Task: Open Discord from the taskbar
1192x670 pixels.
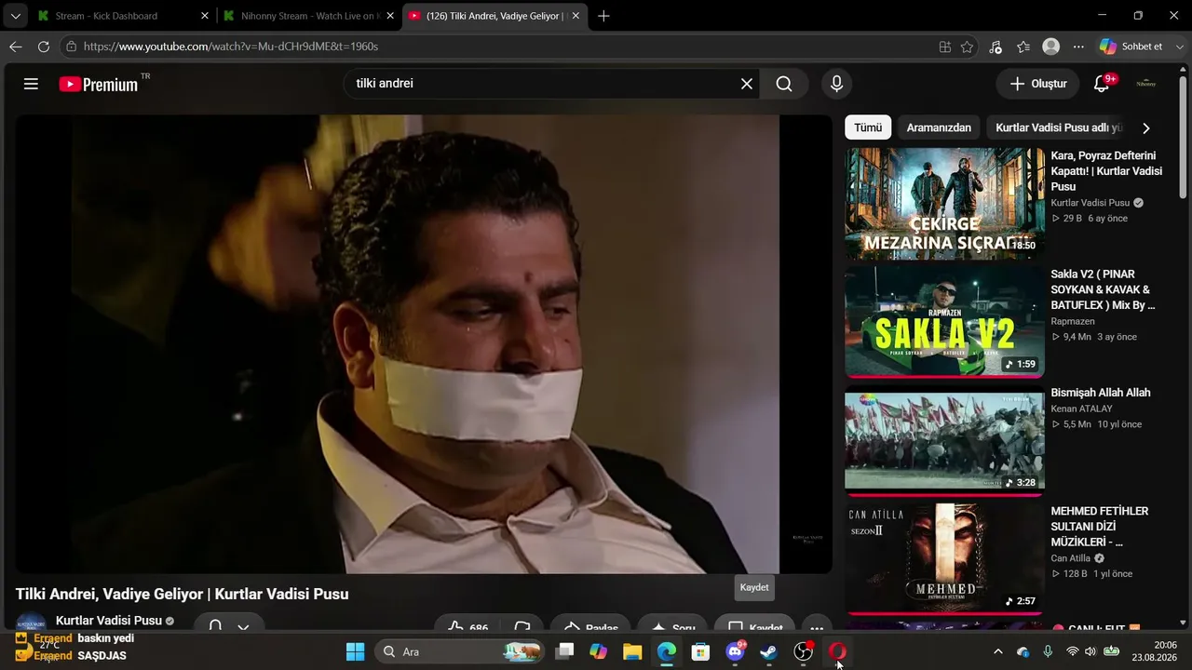Action: coord(735,651)
